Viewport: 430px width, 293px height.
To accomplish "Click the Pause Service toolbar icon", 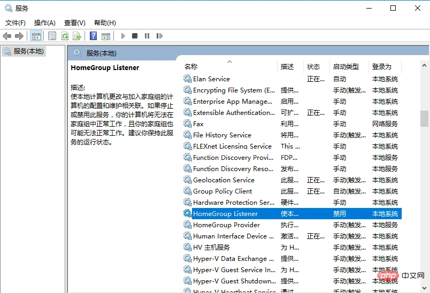I will click(147, 36).
